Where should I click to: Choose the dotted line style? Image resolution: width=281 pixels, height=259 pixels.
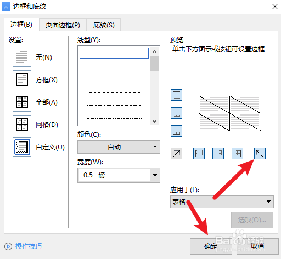click(x=114, y=66)
